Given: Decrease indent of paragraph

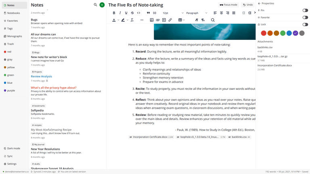Looking at the screenshot, I should [x=243, y=13].
